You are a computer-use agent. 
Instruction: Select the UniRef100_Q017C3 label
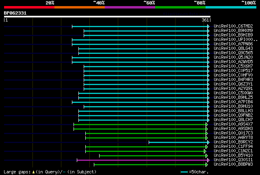click(x=233, y=133)
